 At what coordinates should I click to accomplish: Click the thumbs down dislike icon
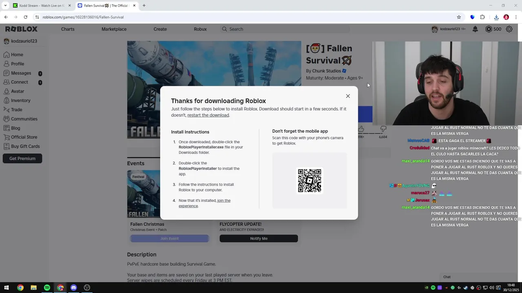point(383,129)
